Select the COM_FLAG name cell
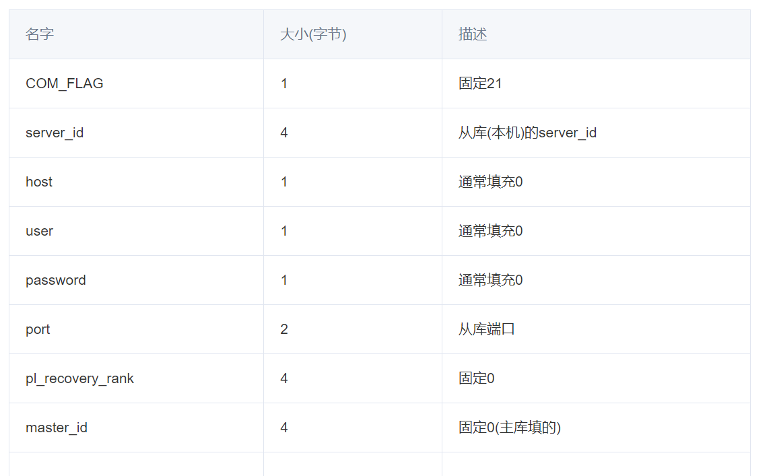This screenshot has width=773, height=476. point(65,83)
